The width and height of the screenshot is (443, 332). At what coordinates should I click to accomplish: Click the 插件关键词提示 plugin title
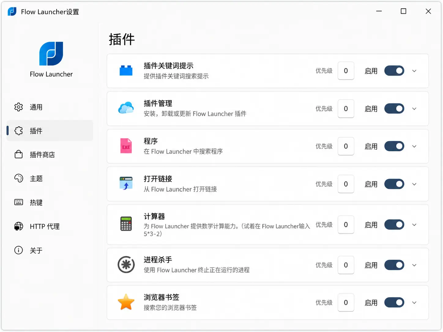[x=169, y=66]
